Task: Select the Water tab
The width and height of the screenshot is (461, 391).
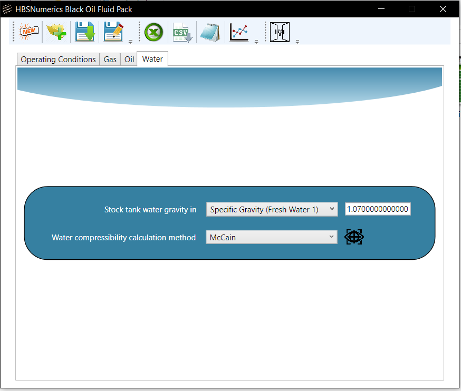Action: pyautogui.click(x=152, y=58)
